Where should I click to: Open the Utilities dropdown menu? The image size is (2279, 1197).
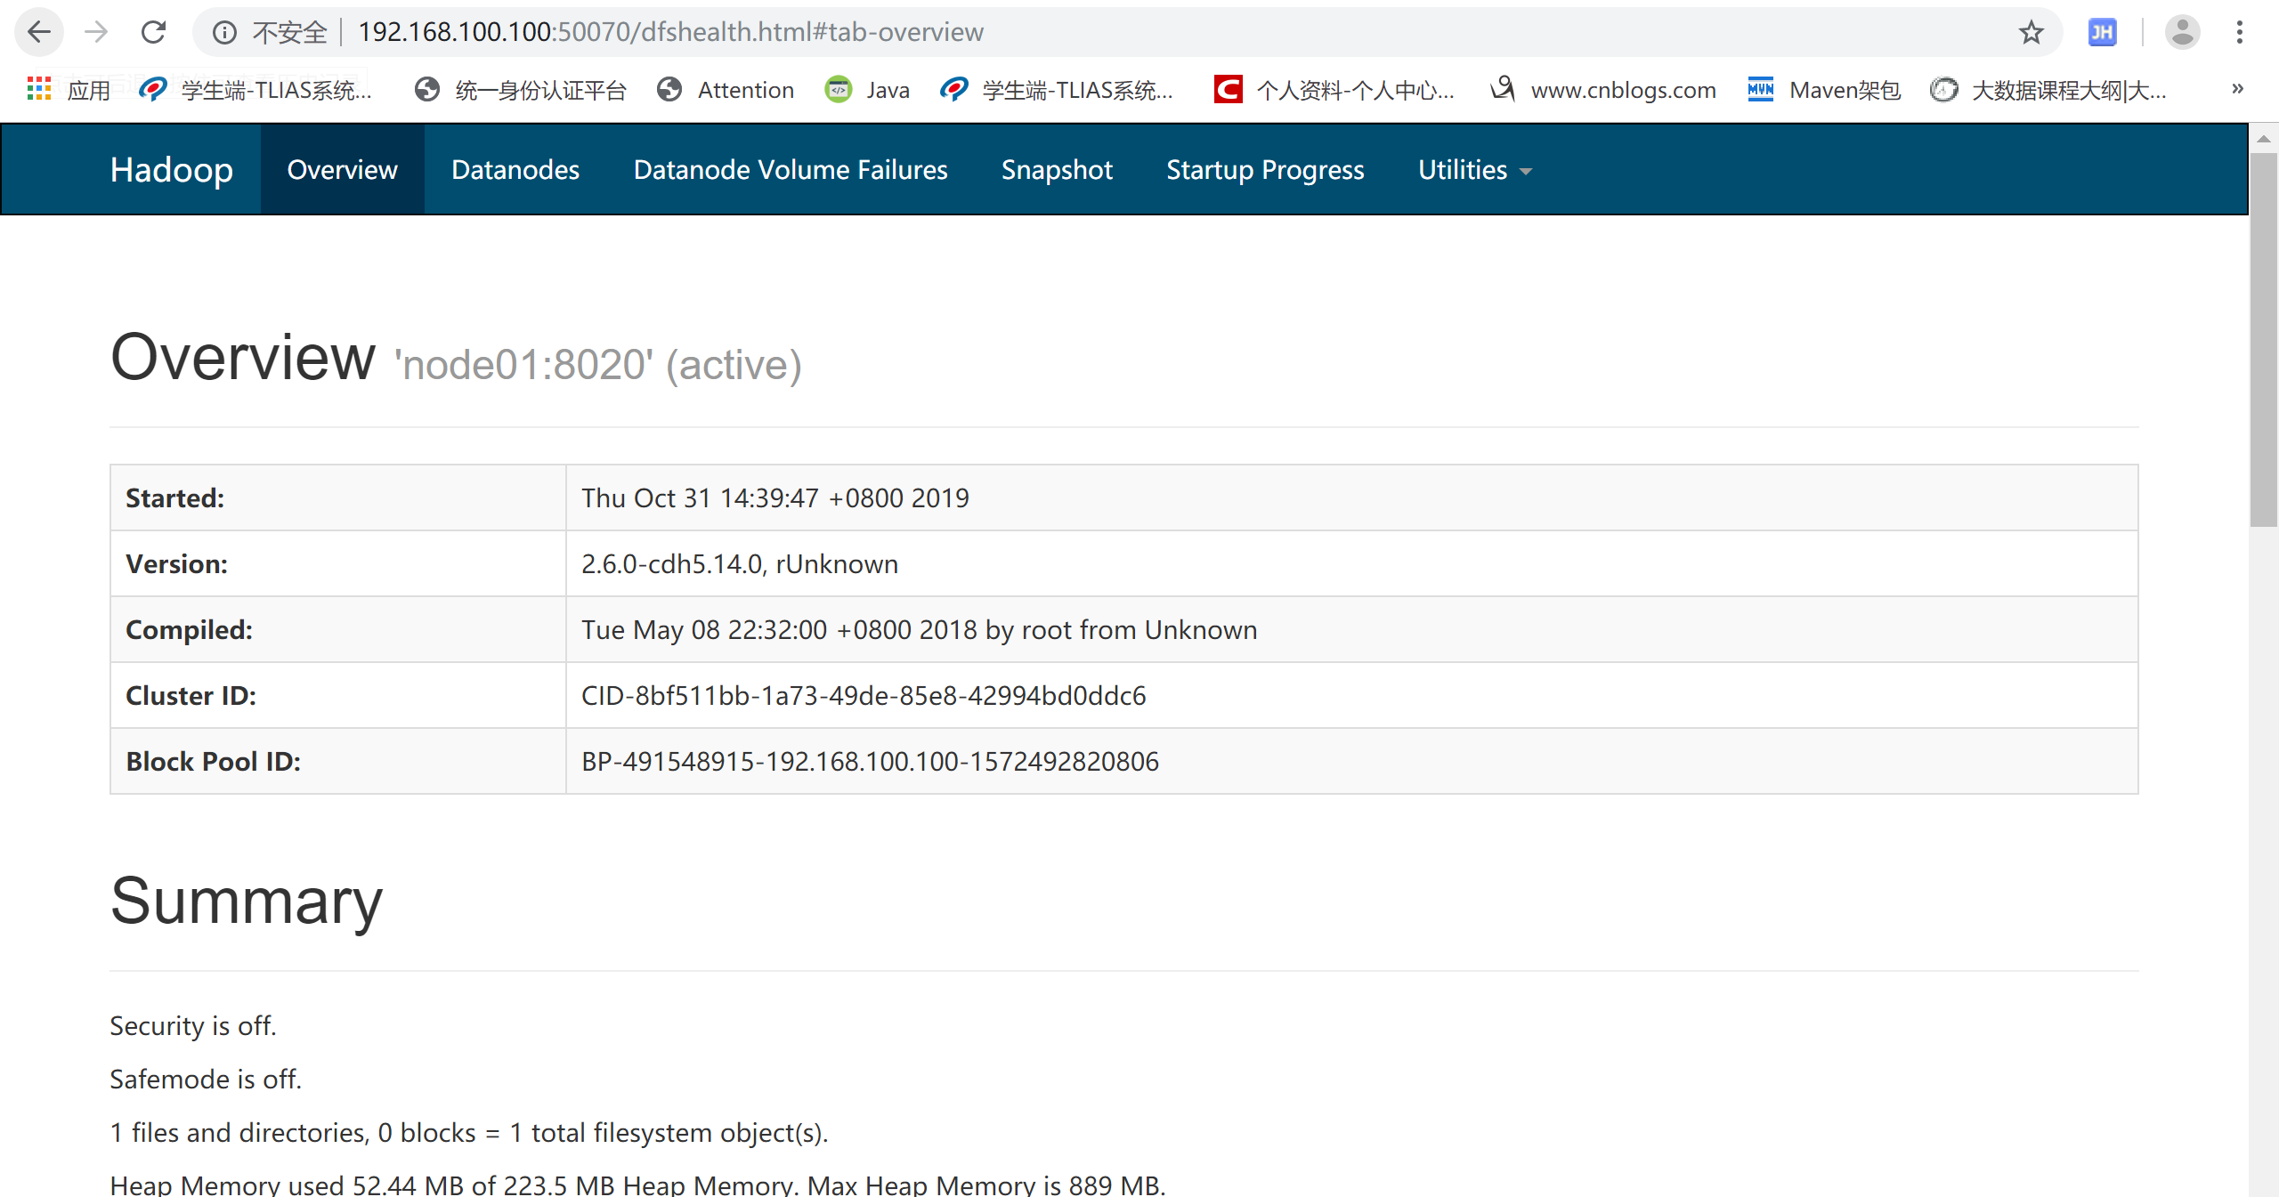(1472, 169)
